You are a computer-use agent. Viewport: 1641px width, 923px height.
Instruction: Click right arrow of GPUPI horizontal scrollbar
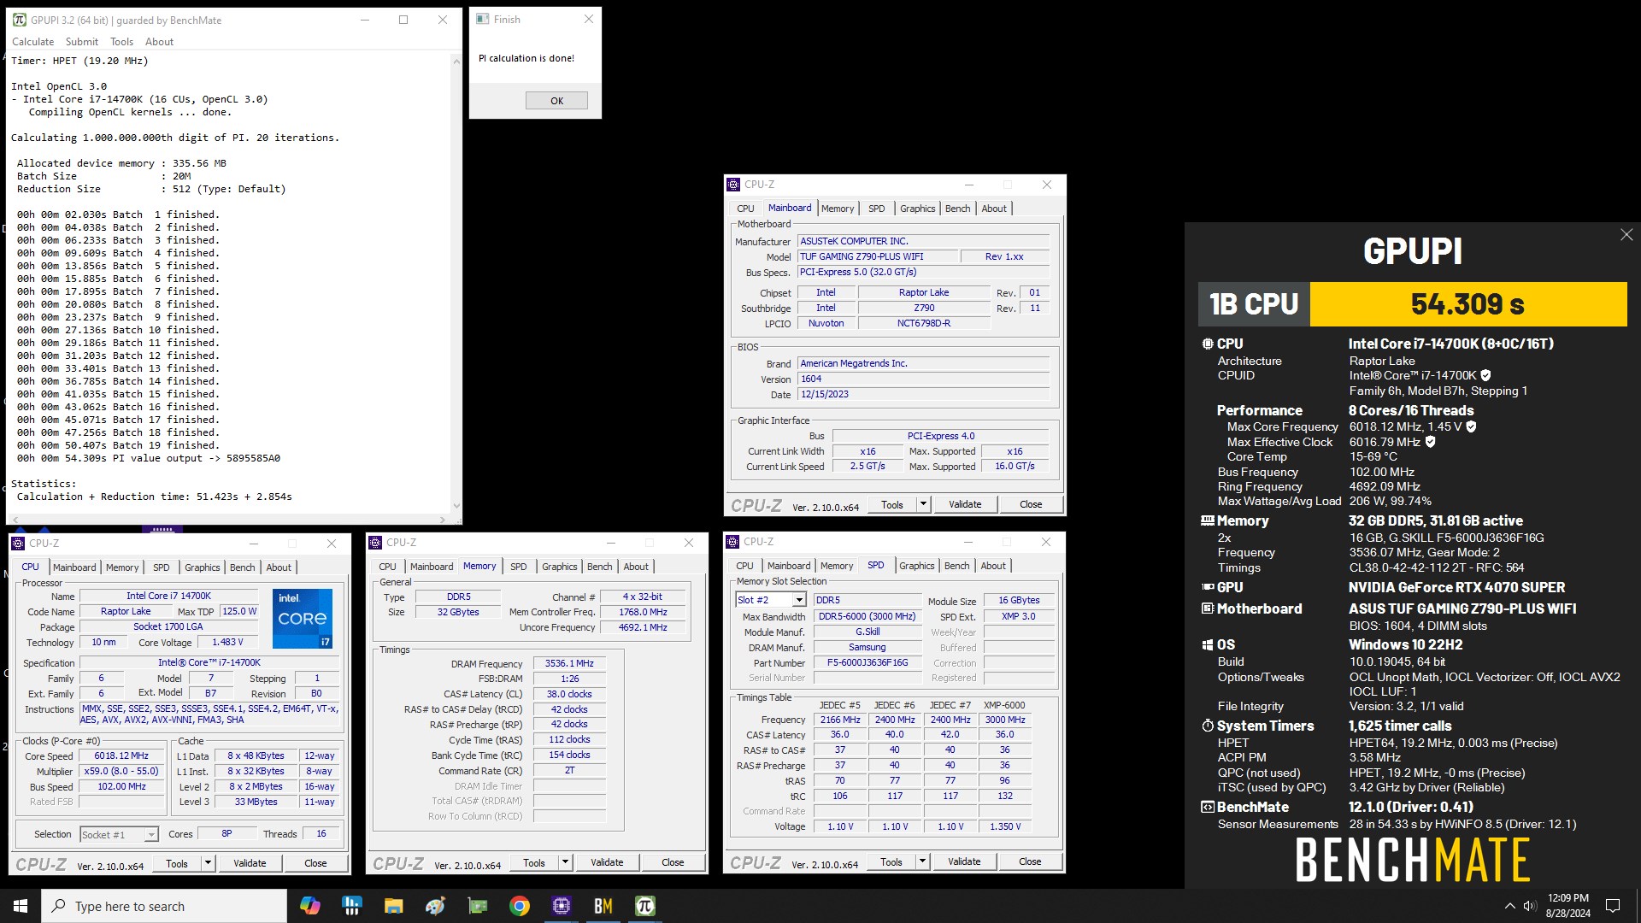pos(442,519)
